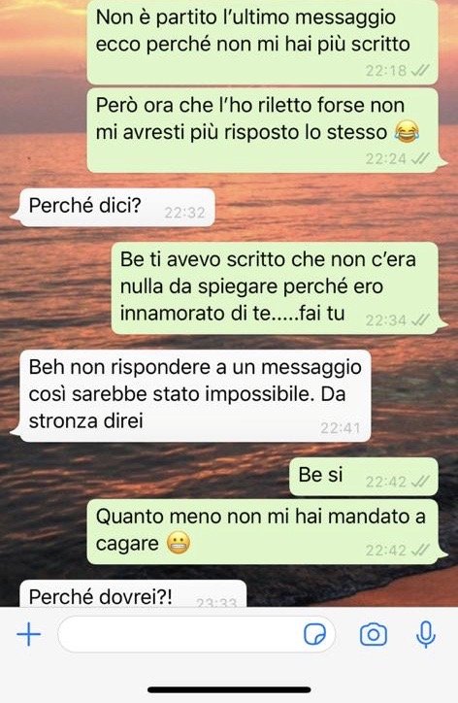This screenshot has height=703, width=458.
Task: Tap the read receipt ticks at 22:18
Action: pos(420,70)
